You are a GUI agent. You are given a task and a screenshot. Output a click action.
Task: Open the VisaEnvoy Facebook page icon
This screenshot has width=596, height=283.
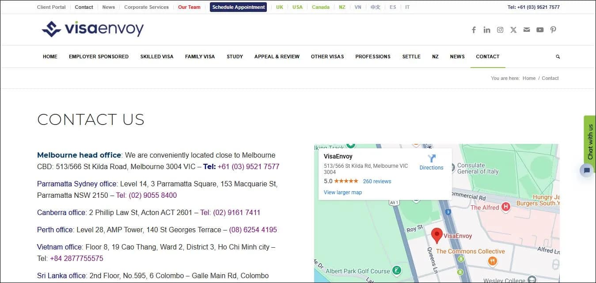point(474,30)
